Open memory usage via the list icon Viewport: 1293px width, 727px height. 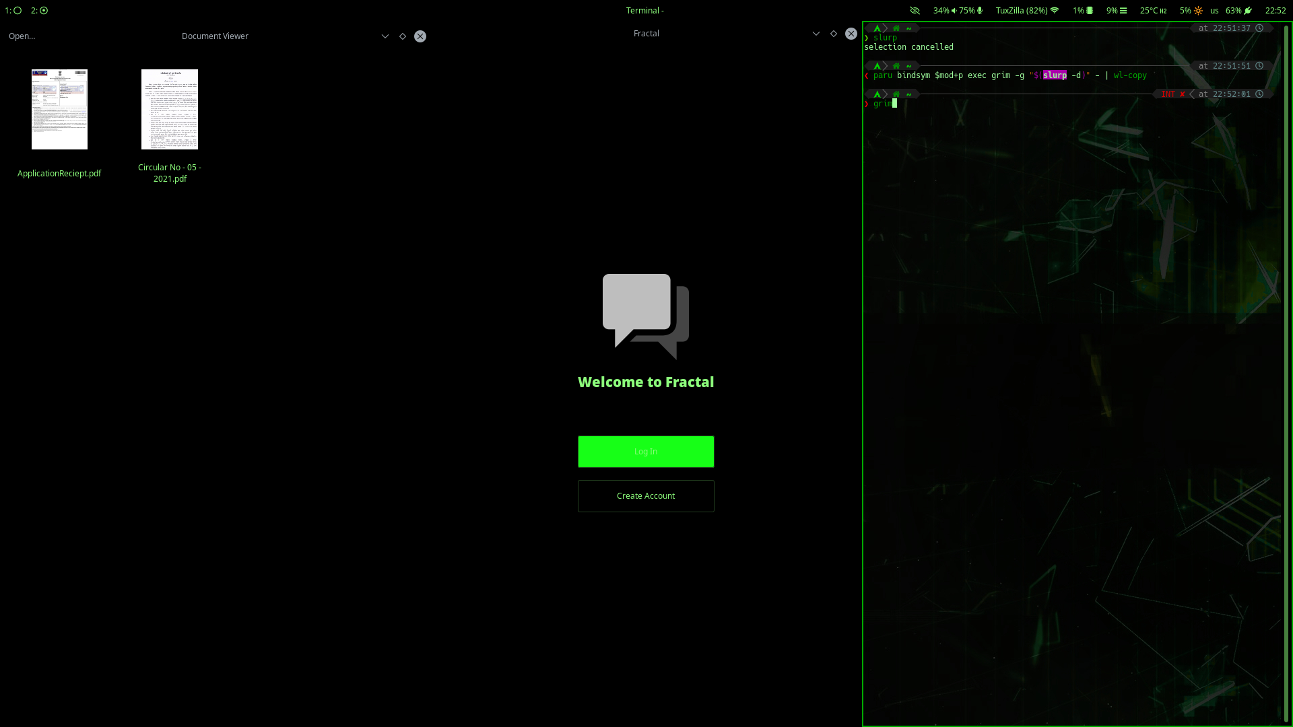1123,11
